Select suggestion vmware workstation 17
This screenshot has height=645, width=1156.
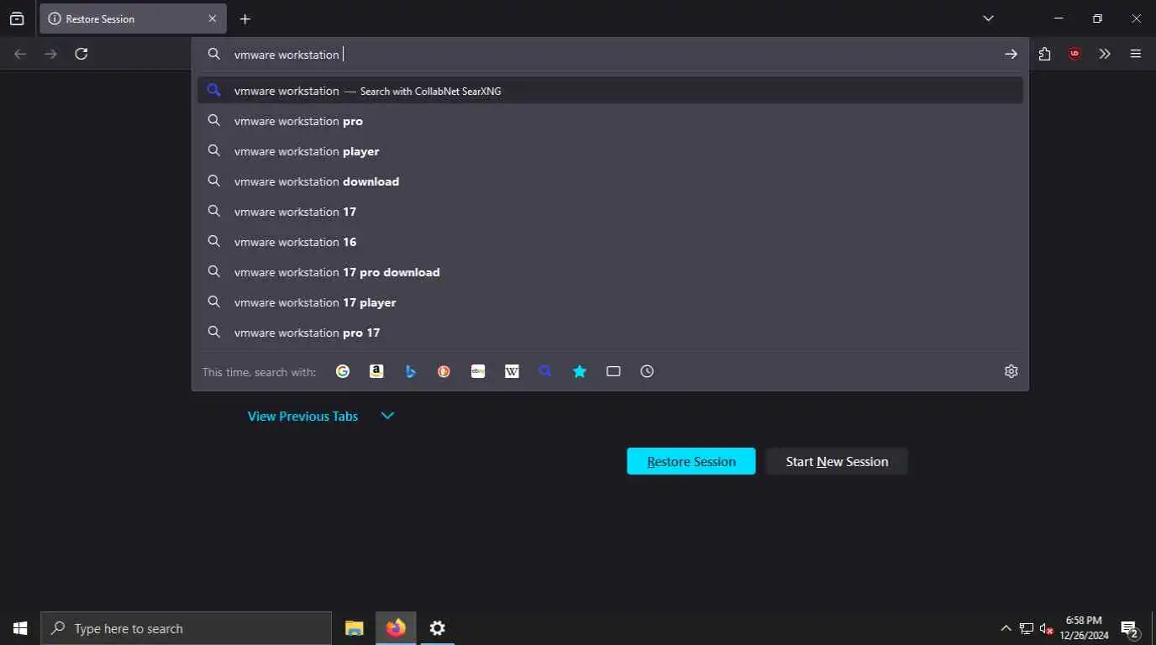[x=610, y=212]
